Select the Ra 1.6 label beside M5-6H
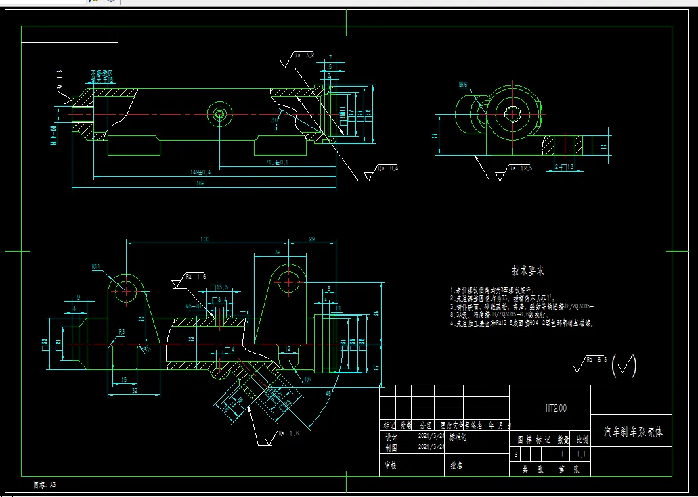The image size is (698, 497). [x=196, y=277]
